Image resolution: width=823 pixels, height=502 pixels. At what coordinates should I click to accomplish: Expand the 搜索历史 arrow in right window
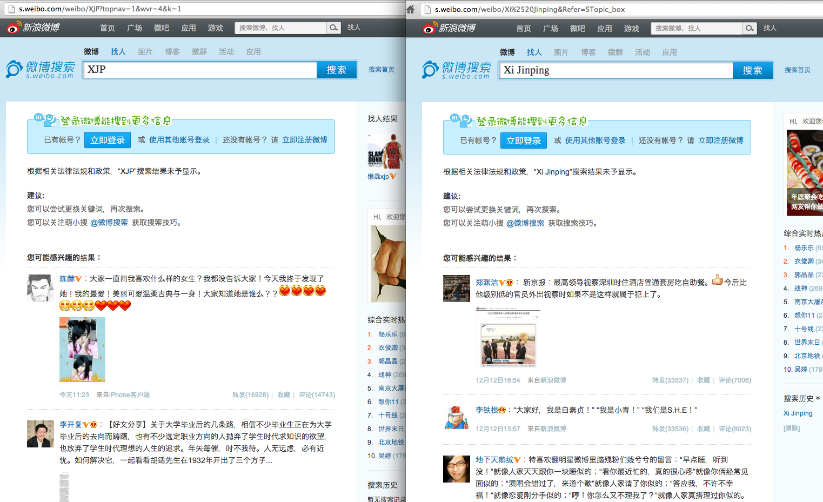pos(818,398)
